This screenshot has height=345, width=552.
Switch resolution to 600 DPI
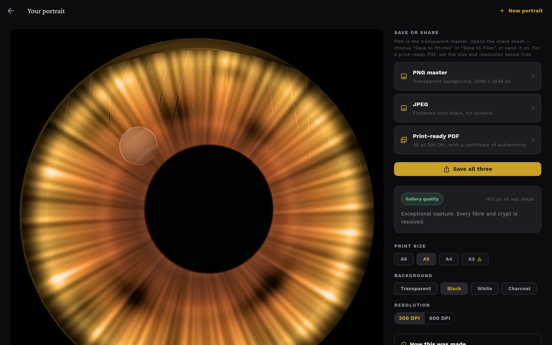point(440,318)
